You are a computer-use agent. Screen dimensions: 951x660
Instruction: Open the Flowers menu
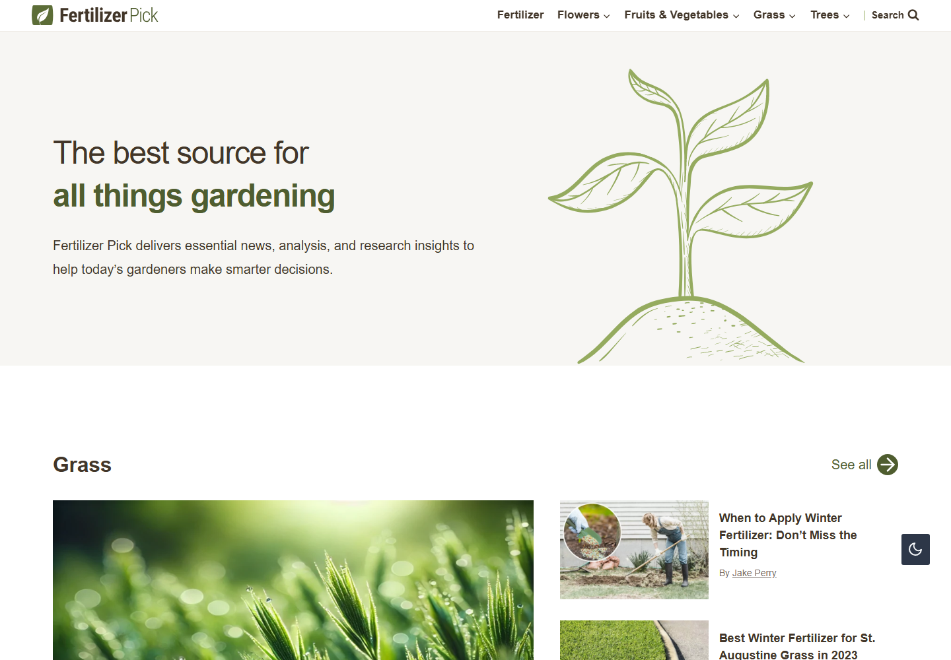(579, 15)
